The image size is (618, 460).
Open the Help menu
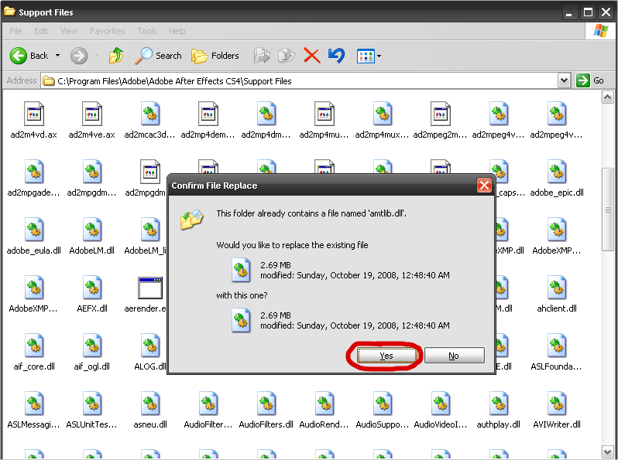point(177,31)
